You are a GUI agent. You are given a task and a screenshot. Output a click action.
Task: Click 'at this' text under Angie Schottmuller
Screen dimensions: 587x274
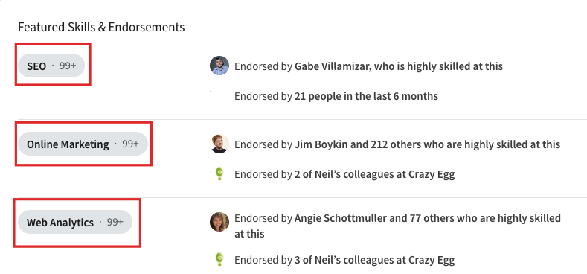click(249, 234)
